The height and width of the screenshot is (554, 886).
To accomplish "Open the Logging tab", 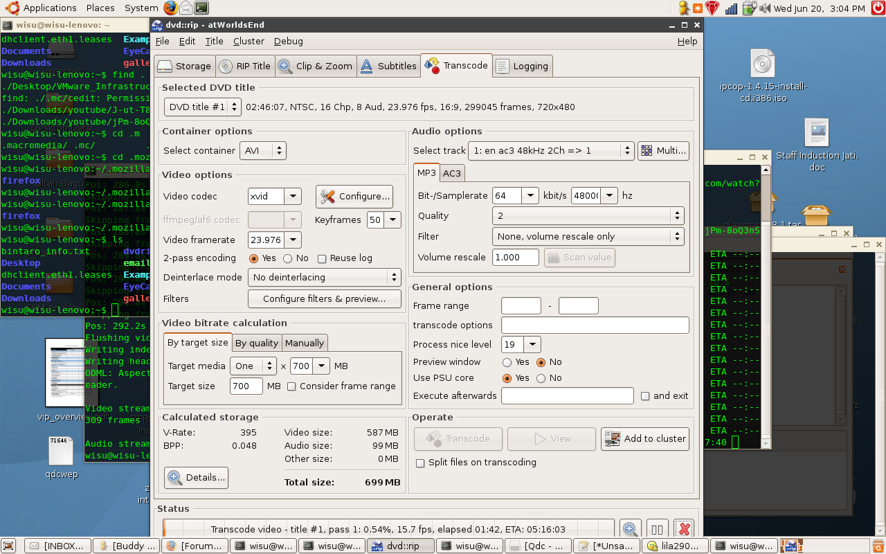I will click(x=523, y=66).
